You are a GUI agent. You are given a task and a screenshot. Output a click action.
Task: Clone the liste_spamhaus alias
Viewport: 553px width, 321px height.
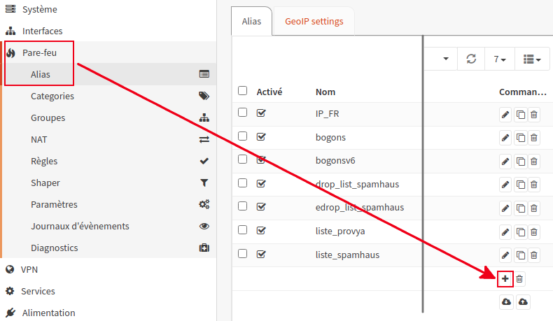[521, 255]
